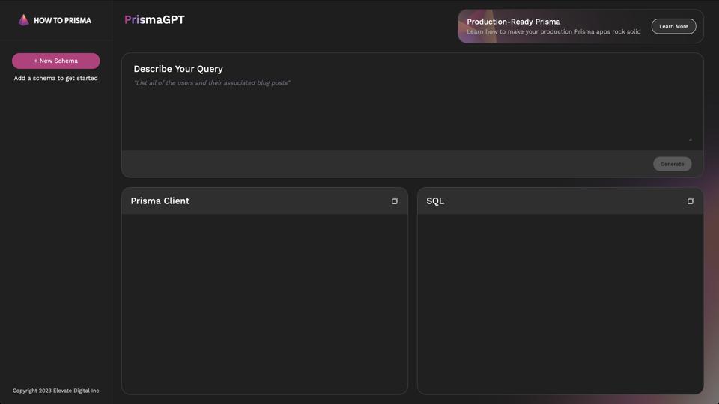The image size is (719, 404).
Task: Click into the query description text field
Action: coord(412,108)
